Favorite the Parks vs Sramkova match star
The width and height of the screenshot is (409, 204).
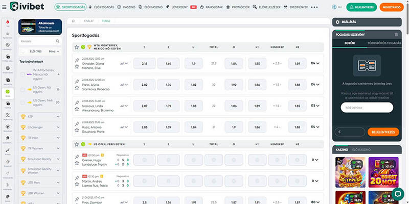click(77, 88)
